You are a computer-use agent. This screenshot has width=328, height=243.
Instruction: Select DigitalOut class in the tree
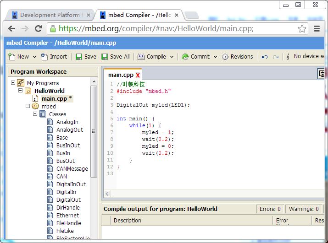point(68,200)
